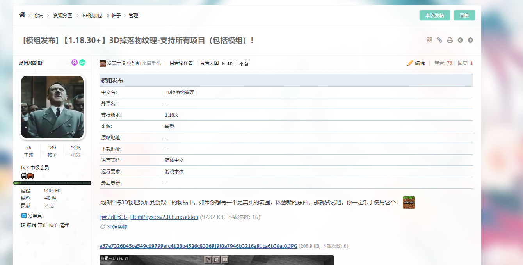Screen dimensions: 523x265
Task: Send message via 发消息 envelope
Action: 32,216
